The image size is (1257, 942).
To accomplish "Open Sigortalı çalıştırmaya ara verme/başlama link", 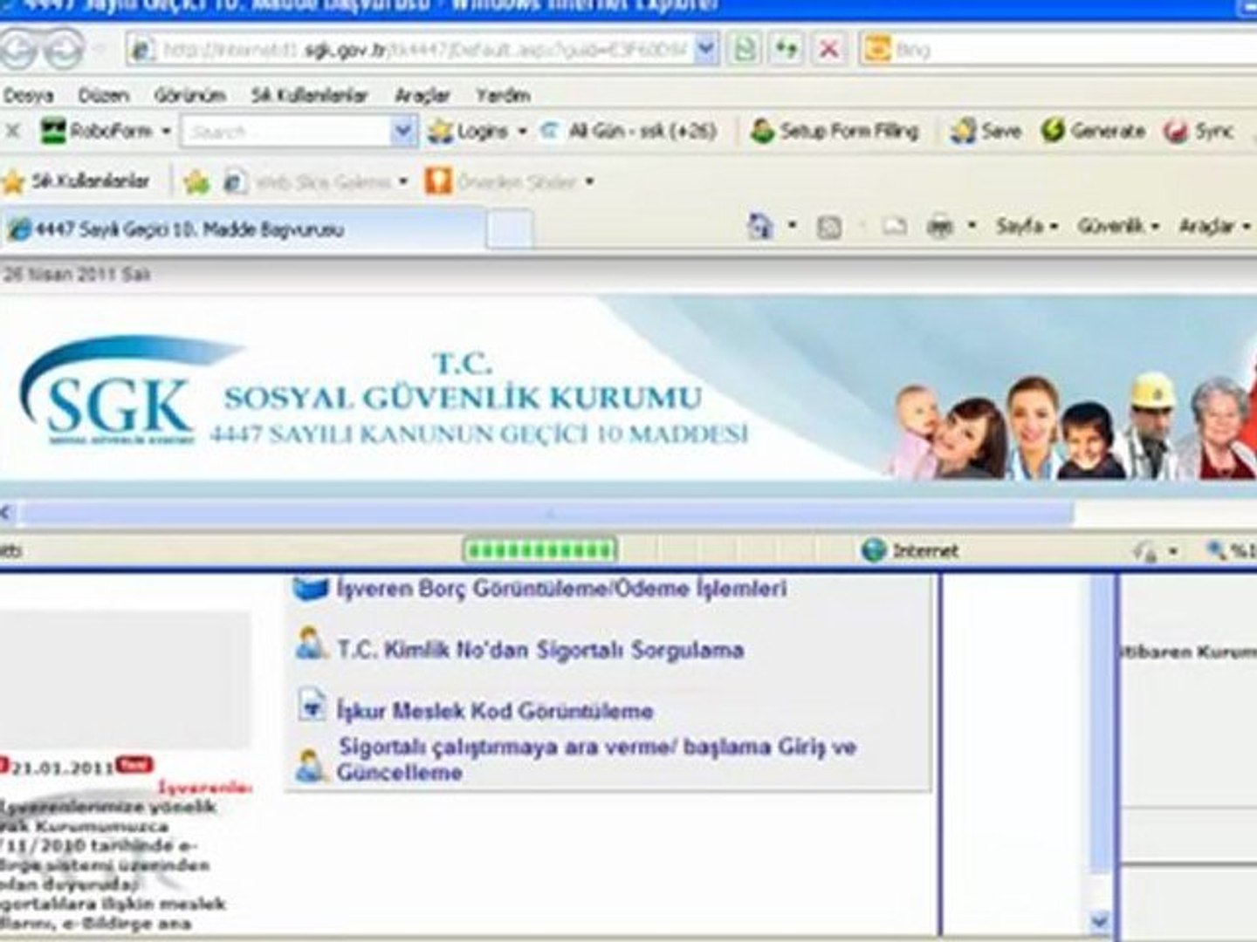I will 597,759.
